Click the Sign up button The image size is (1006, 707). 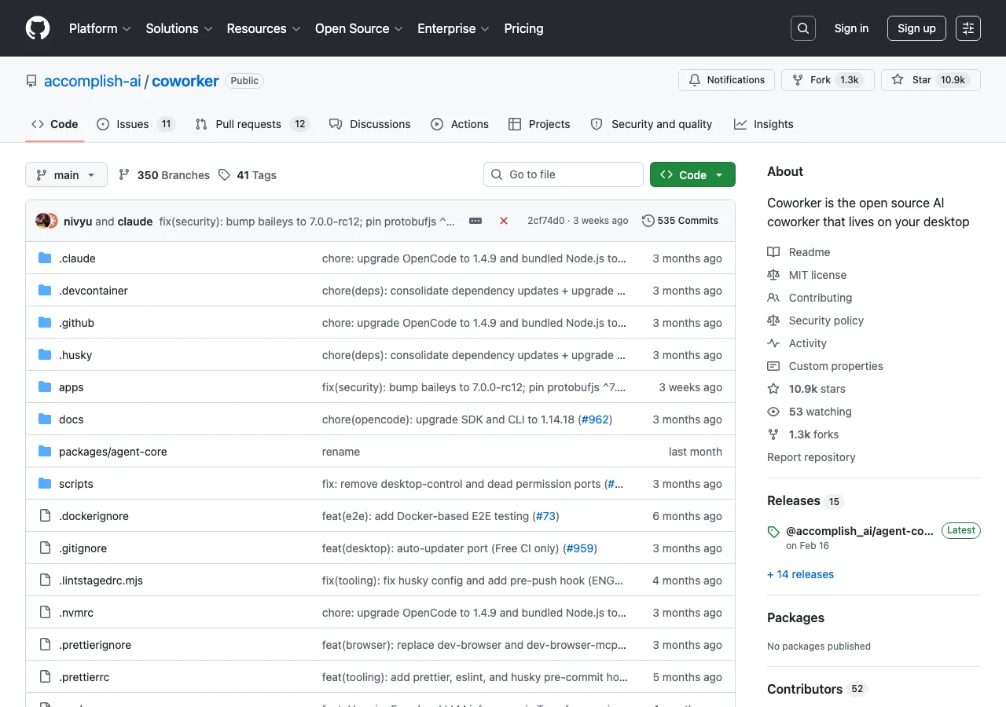click(916, 28)
